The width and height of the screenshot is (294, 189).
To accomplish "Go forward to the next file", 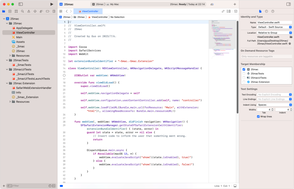I will coord(71,11).
